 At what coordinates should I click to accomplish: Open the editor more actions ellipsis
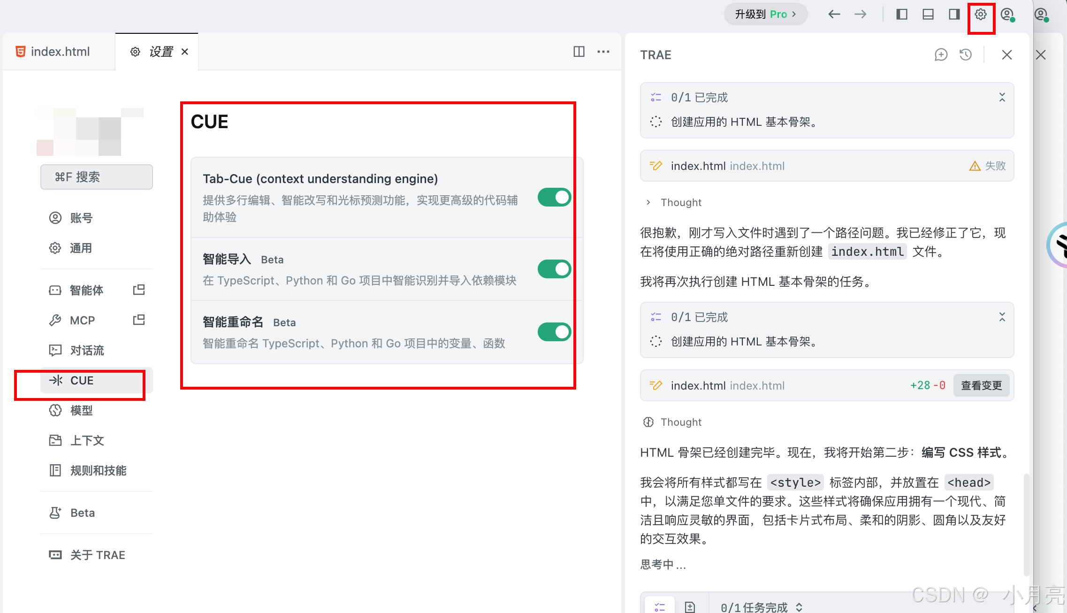(603, 52)
